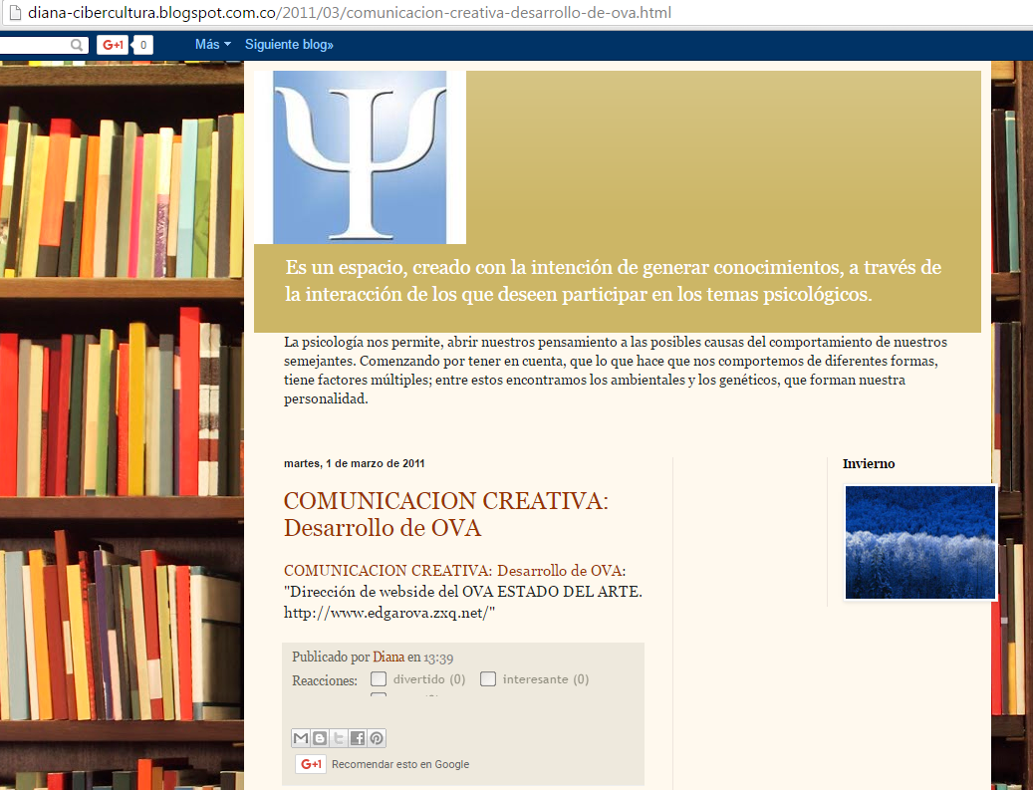Click the BlogThis! share icon

pyautogui.click(x=320, y=738)
